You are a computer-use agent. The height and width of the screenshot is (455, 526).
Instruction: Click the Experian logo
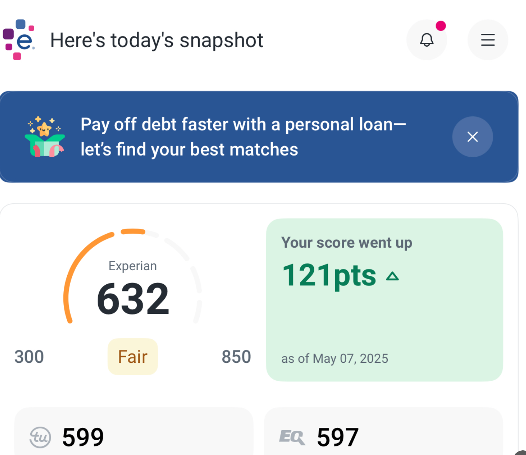[x=19, y=40]
